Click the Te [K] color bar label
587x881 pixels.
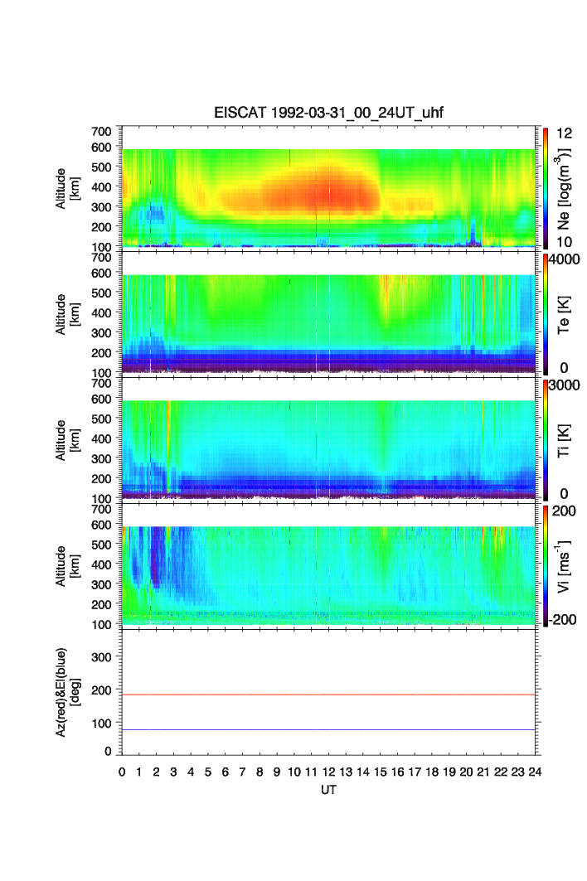click(x=564, y=315)
